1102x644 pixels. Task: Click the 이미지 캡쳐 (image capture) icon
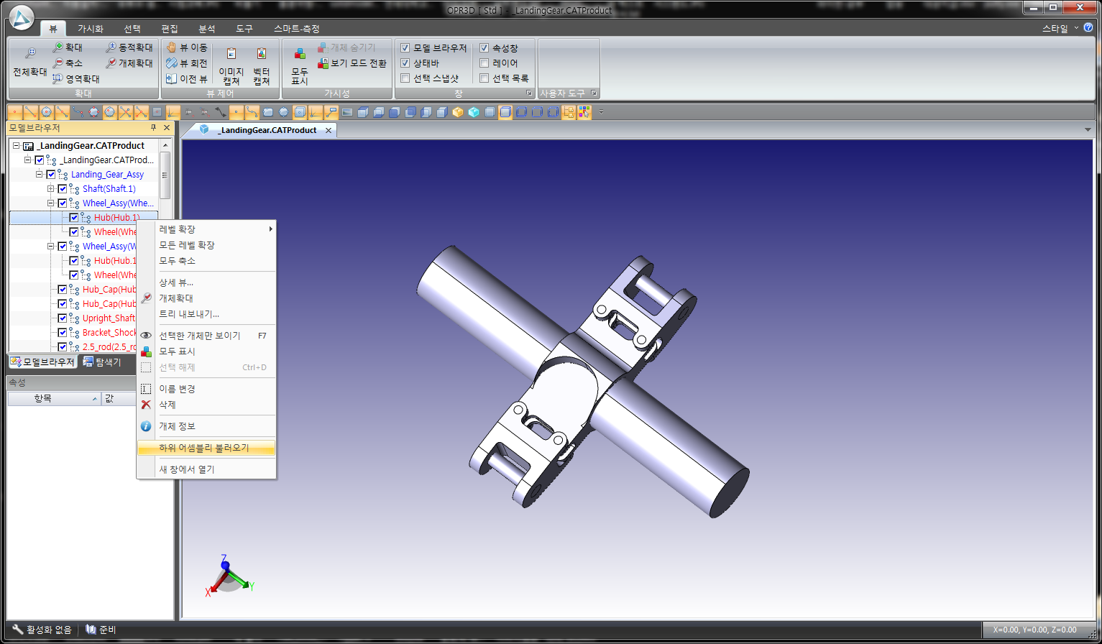pyautogui.click(x=231, y=55)
